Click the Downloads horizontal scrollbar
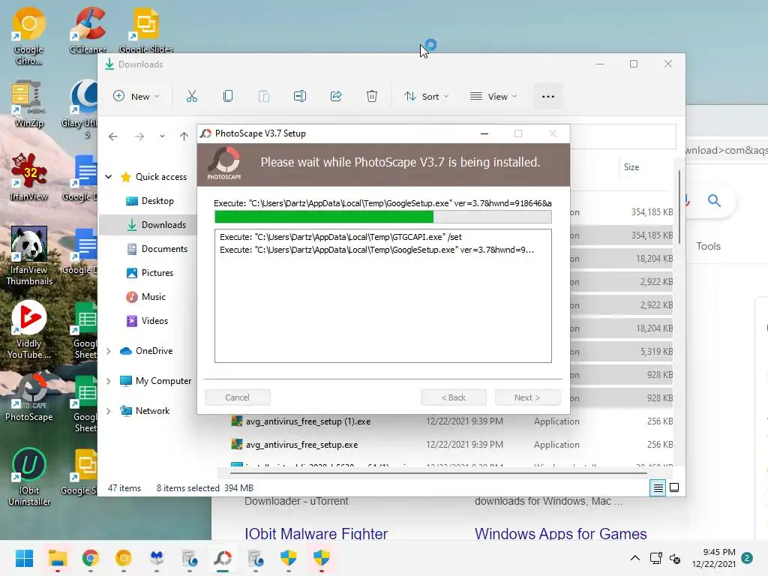Image resolution: width=768 pixels, height=576 pixels. click(438, 473)
